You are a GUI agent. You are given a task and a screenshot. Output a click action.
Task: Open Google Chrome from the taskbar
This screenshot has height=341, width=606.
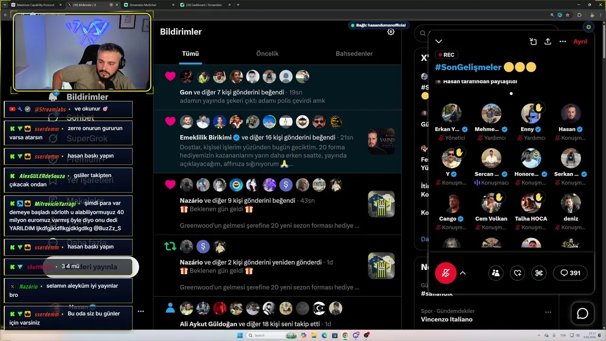pyautogui.click(x=345, y=335)
